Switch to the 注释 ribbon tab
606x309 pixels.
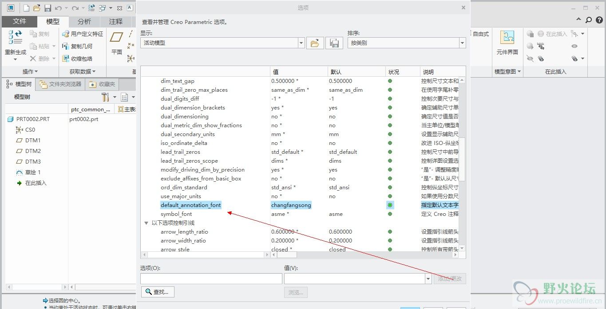tap(116, 21)
